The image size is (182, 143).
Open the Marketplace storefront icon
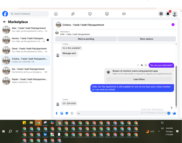[107, 14]
